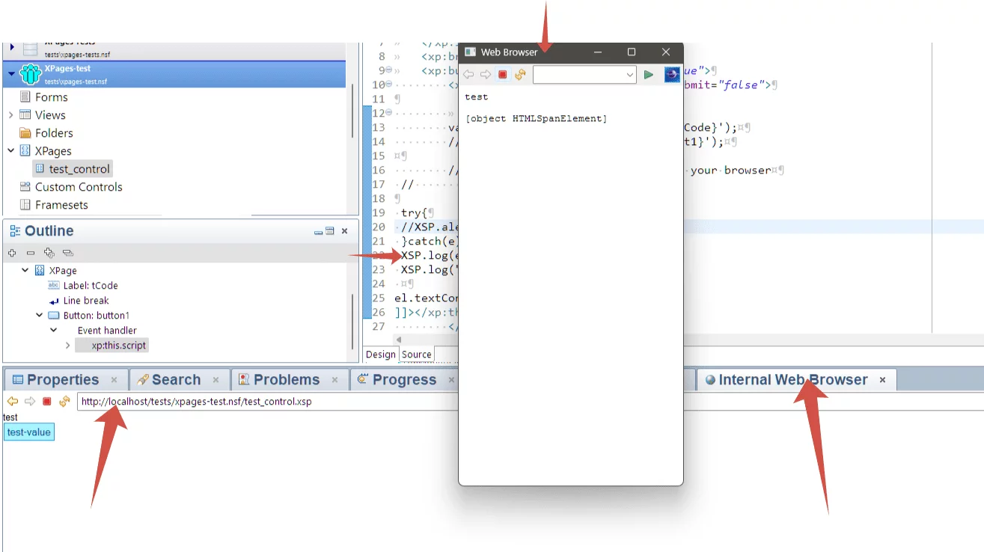Switch to the Source editor tab

tap(416, 355)
